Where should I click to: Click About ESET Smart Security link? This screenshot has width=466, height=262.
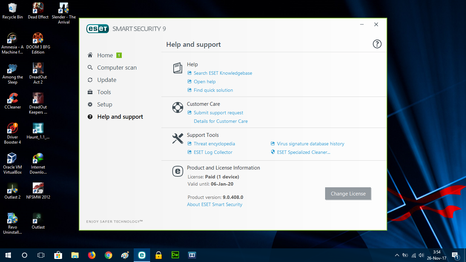[215, 204]
